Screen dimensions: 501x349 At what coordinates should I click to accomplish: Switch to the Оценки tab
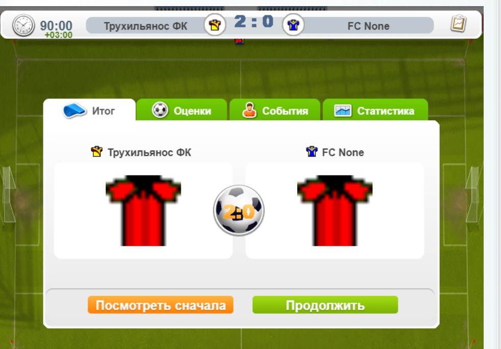tap(181, 110)
